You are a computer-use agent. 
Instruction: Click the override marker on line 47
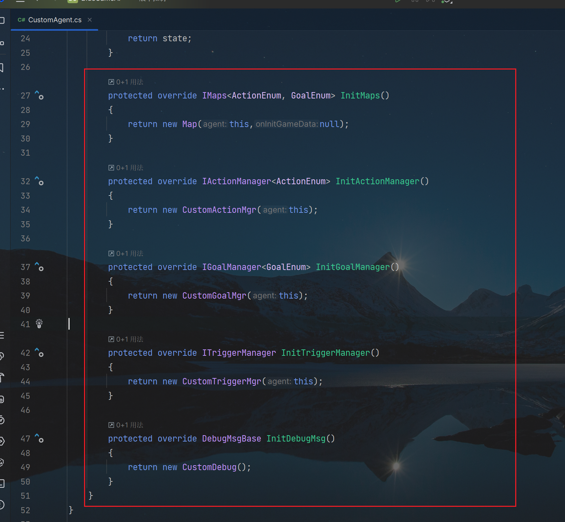(39, 438)
